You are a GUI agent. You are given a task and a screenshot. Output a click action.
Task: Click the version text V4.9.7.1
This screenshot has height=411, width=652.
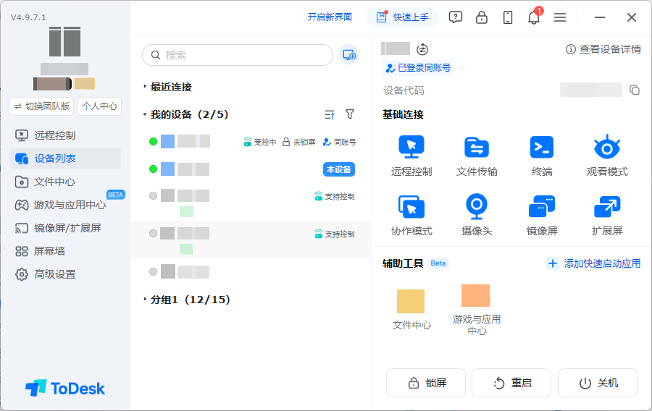coord(28,17)
